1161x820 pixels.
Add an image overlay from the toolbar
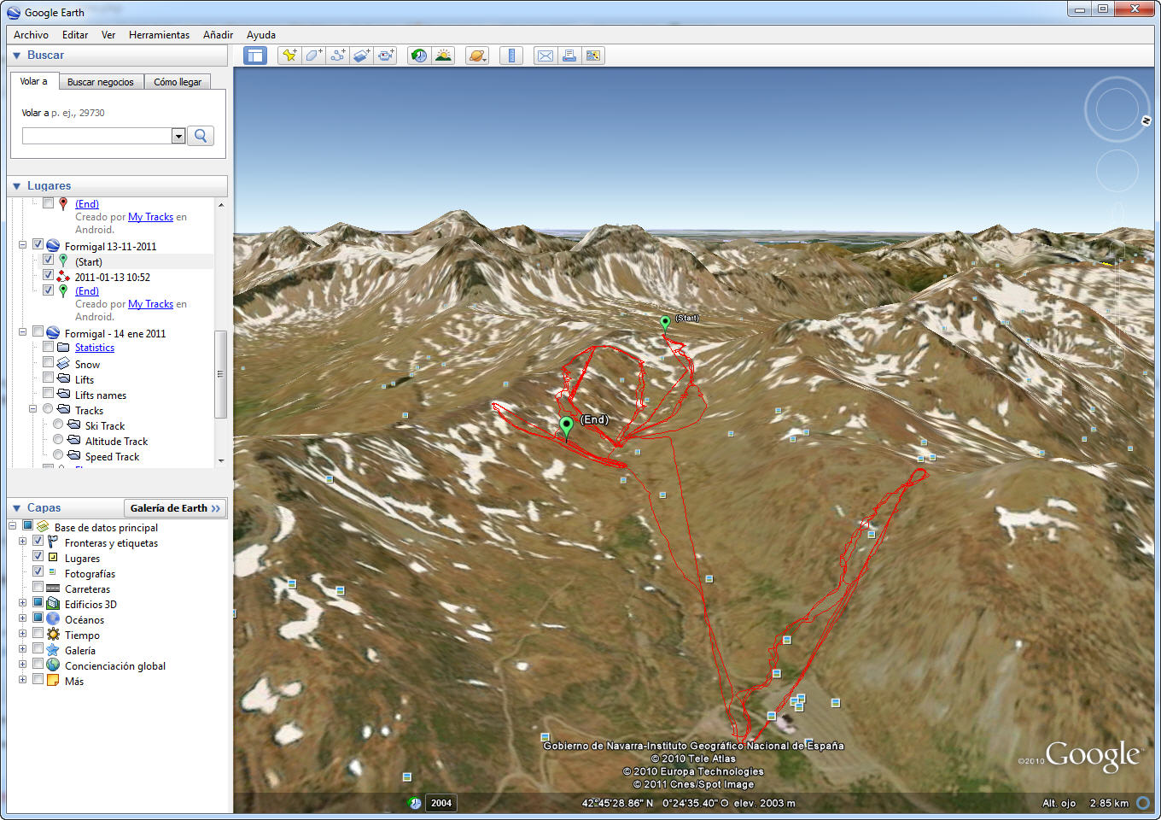(361, 56)
